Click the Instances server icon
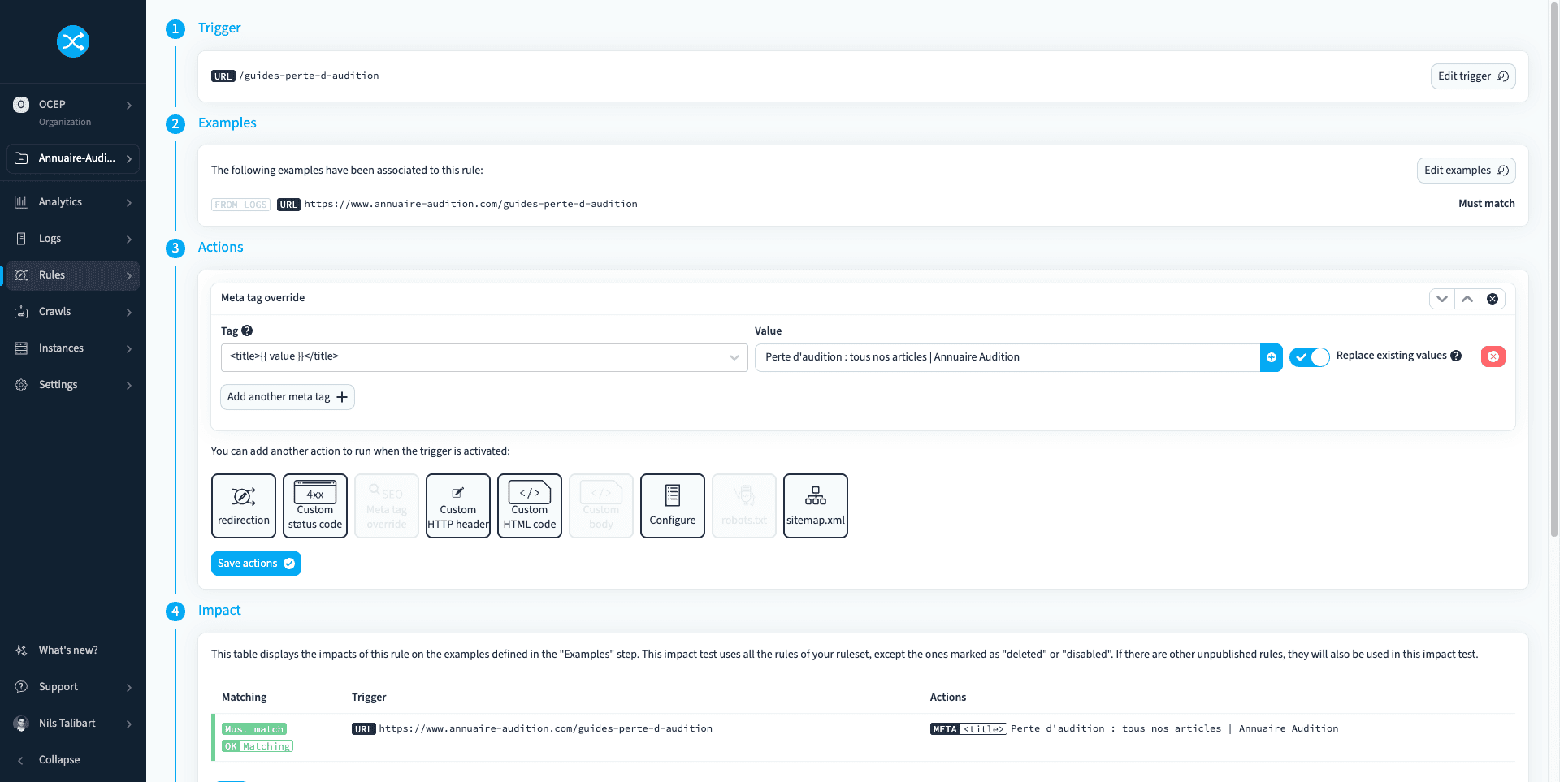 (x=21, y=348)
